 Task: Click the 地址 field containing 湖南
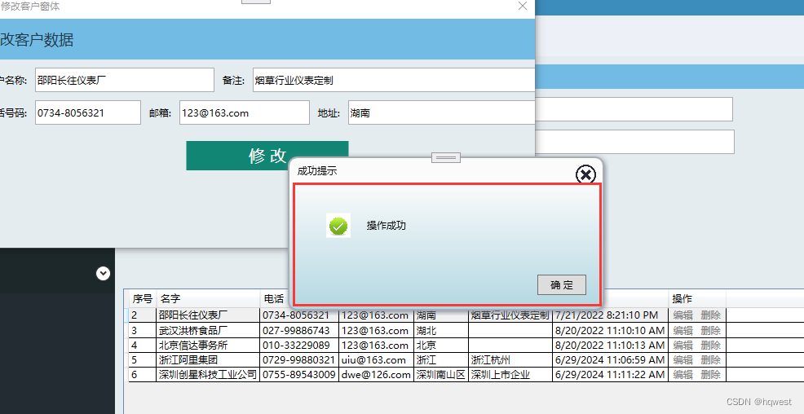point(441,112)
